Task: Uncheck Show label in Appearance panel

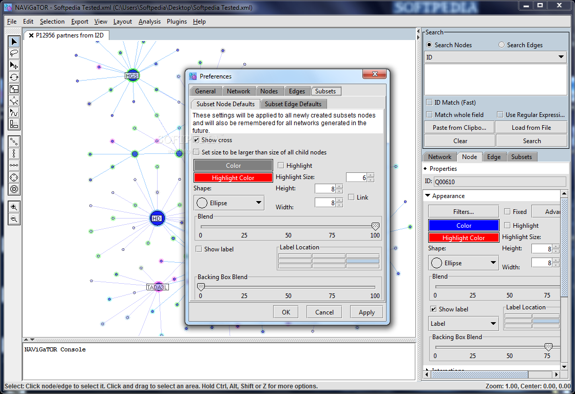Action: pos(433,309)
